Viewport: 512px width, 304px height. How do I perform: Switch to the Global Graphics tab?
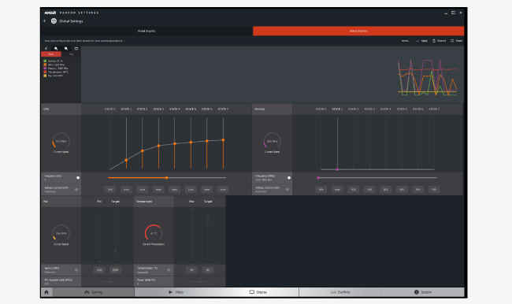tap(147, 31)
